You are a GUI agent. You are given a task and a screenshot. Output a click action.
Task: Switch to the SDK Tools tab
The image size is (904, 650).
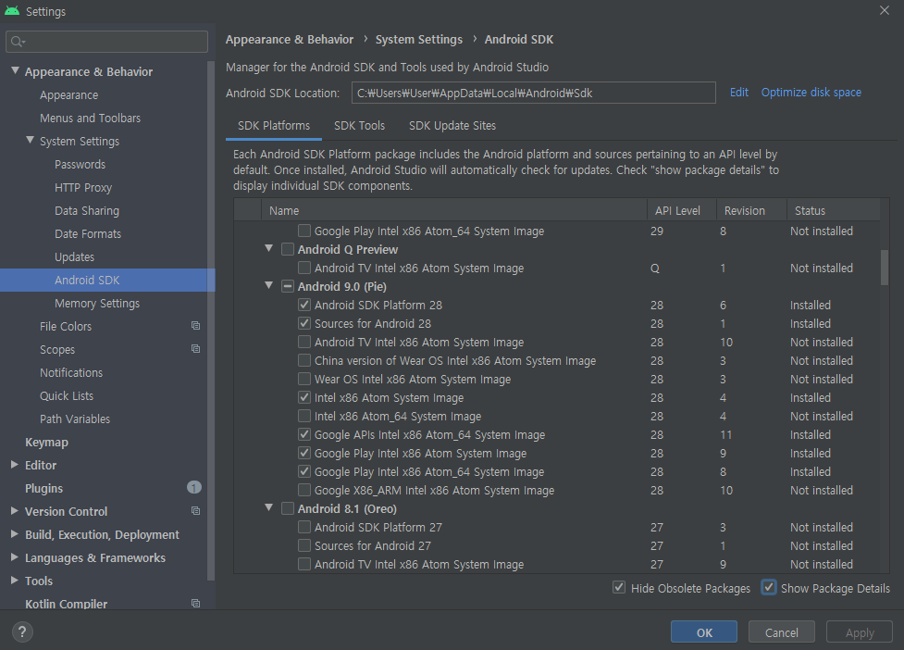tap(359, 126)
